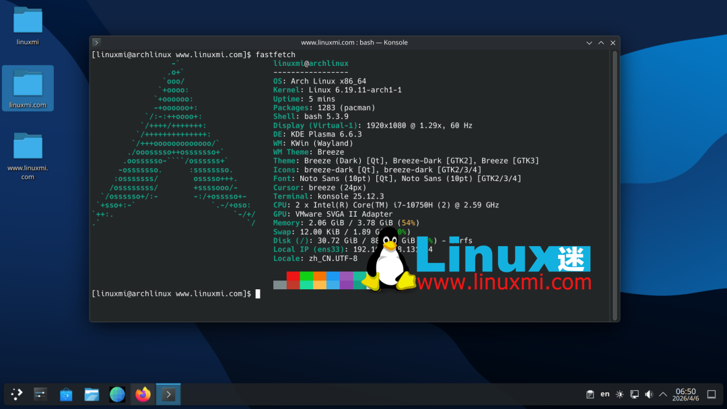The height and width of the screenshot is (409, 727).
Task: Open the volume control in the system tray
Action: 648,394
